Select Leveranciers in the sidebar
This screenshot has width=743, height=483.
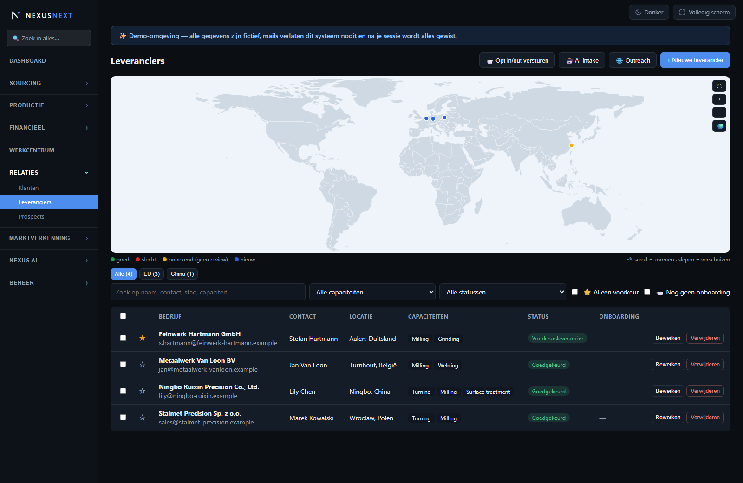[x=49, y=202]
